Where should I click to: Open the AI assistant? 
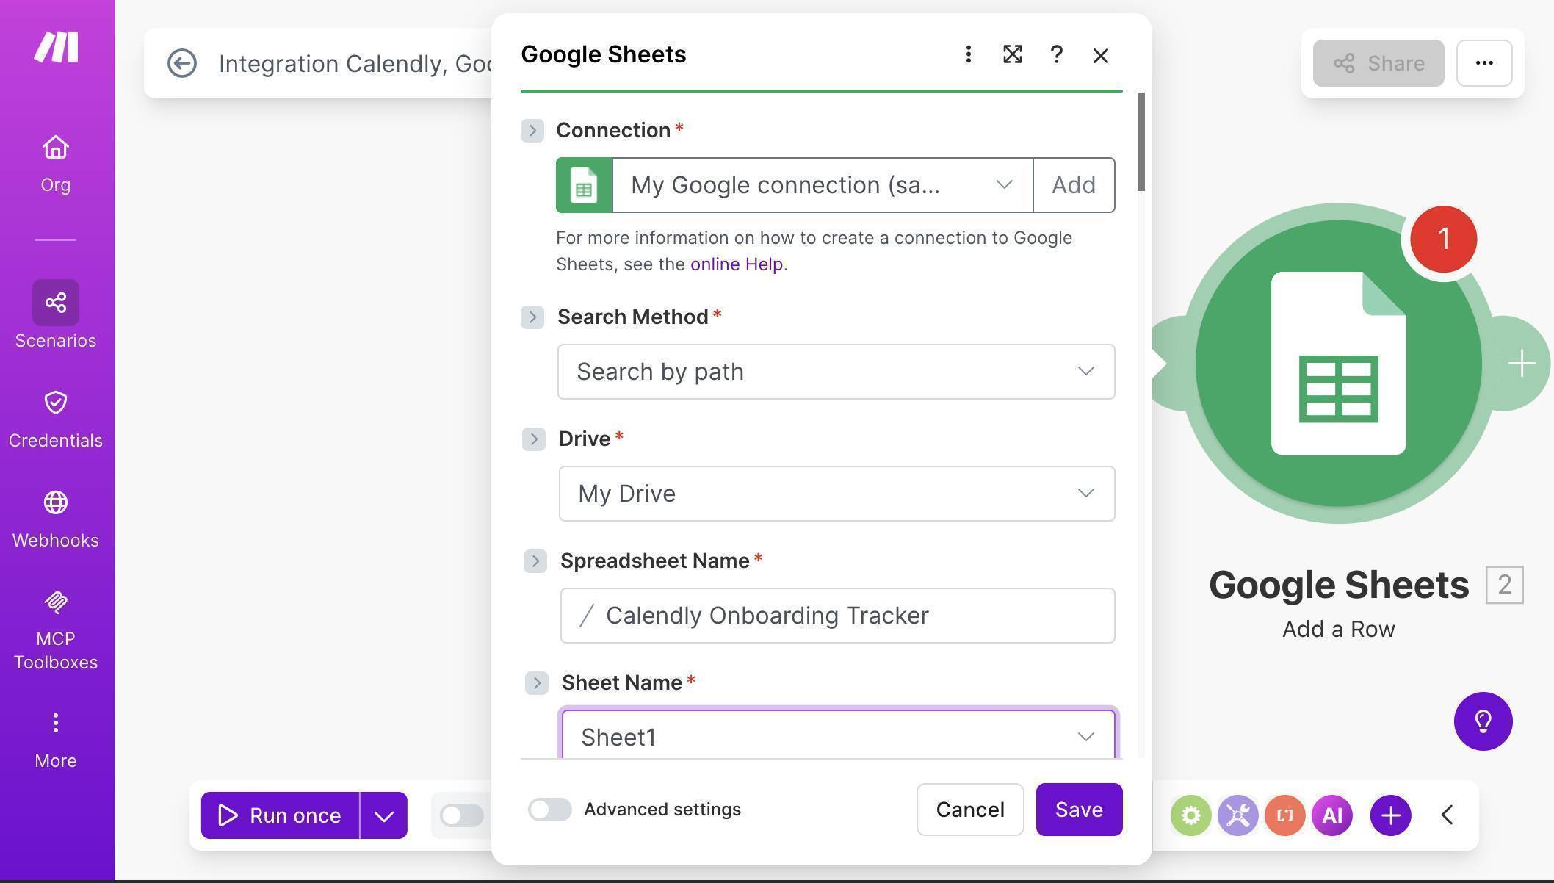point(1331,815)
